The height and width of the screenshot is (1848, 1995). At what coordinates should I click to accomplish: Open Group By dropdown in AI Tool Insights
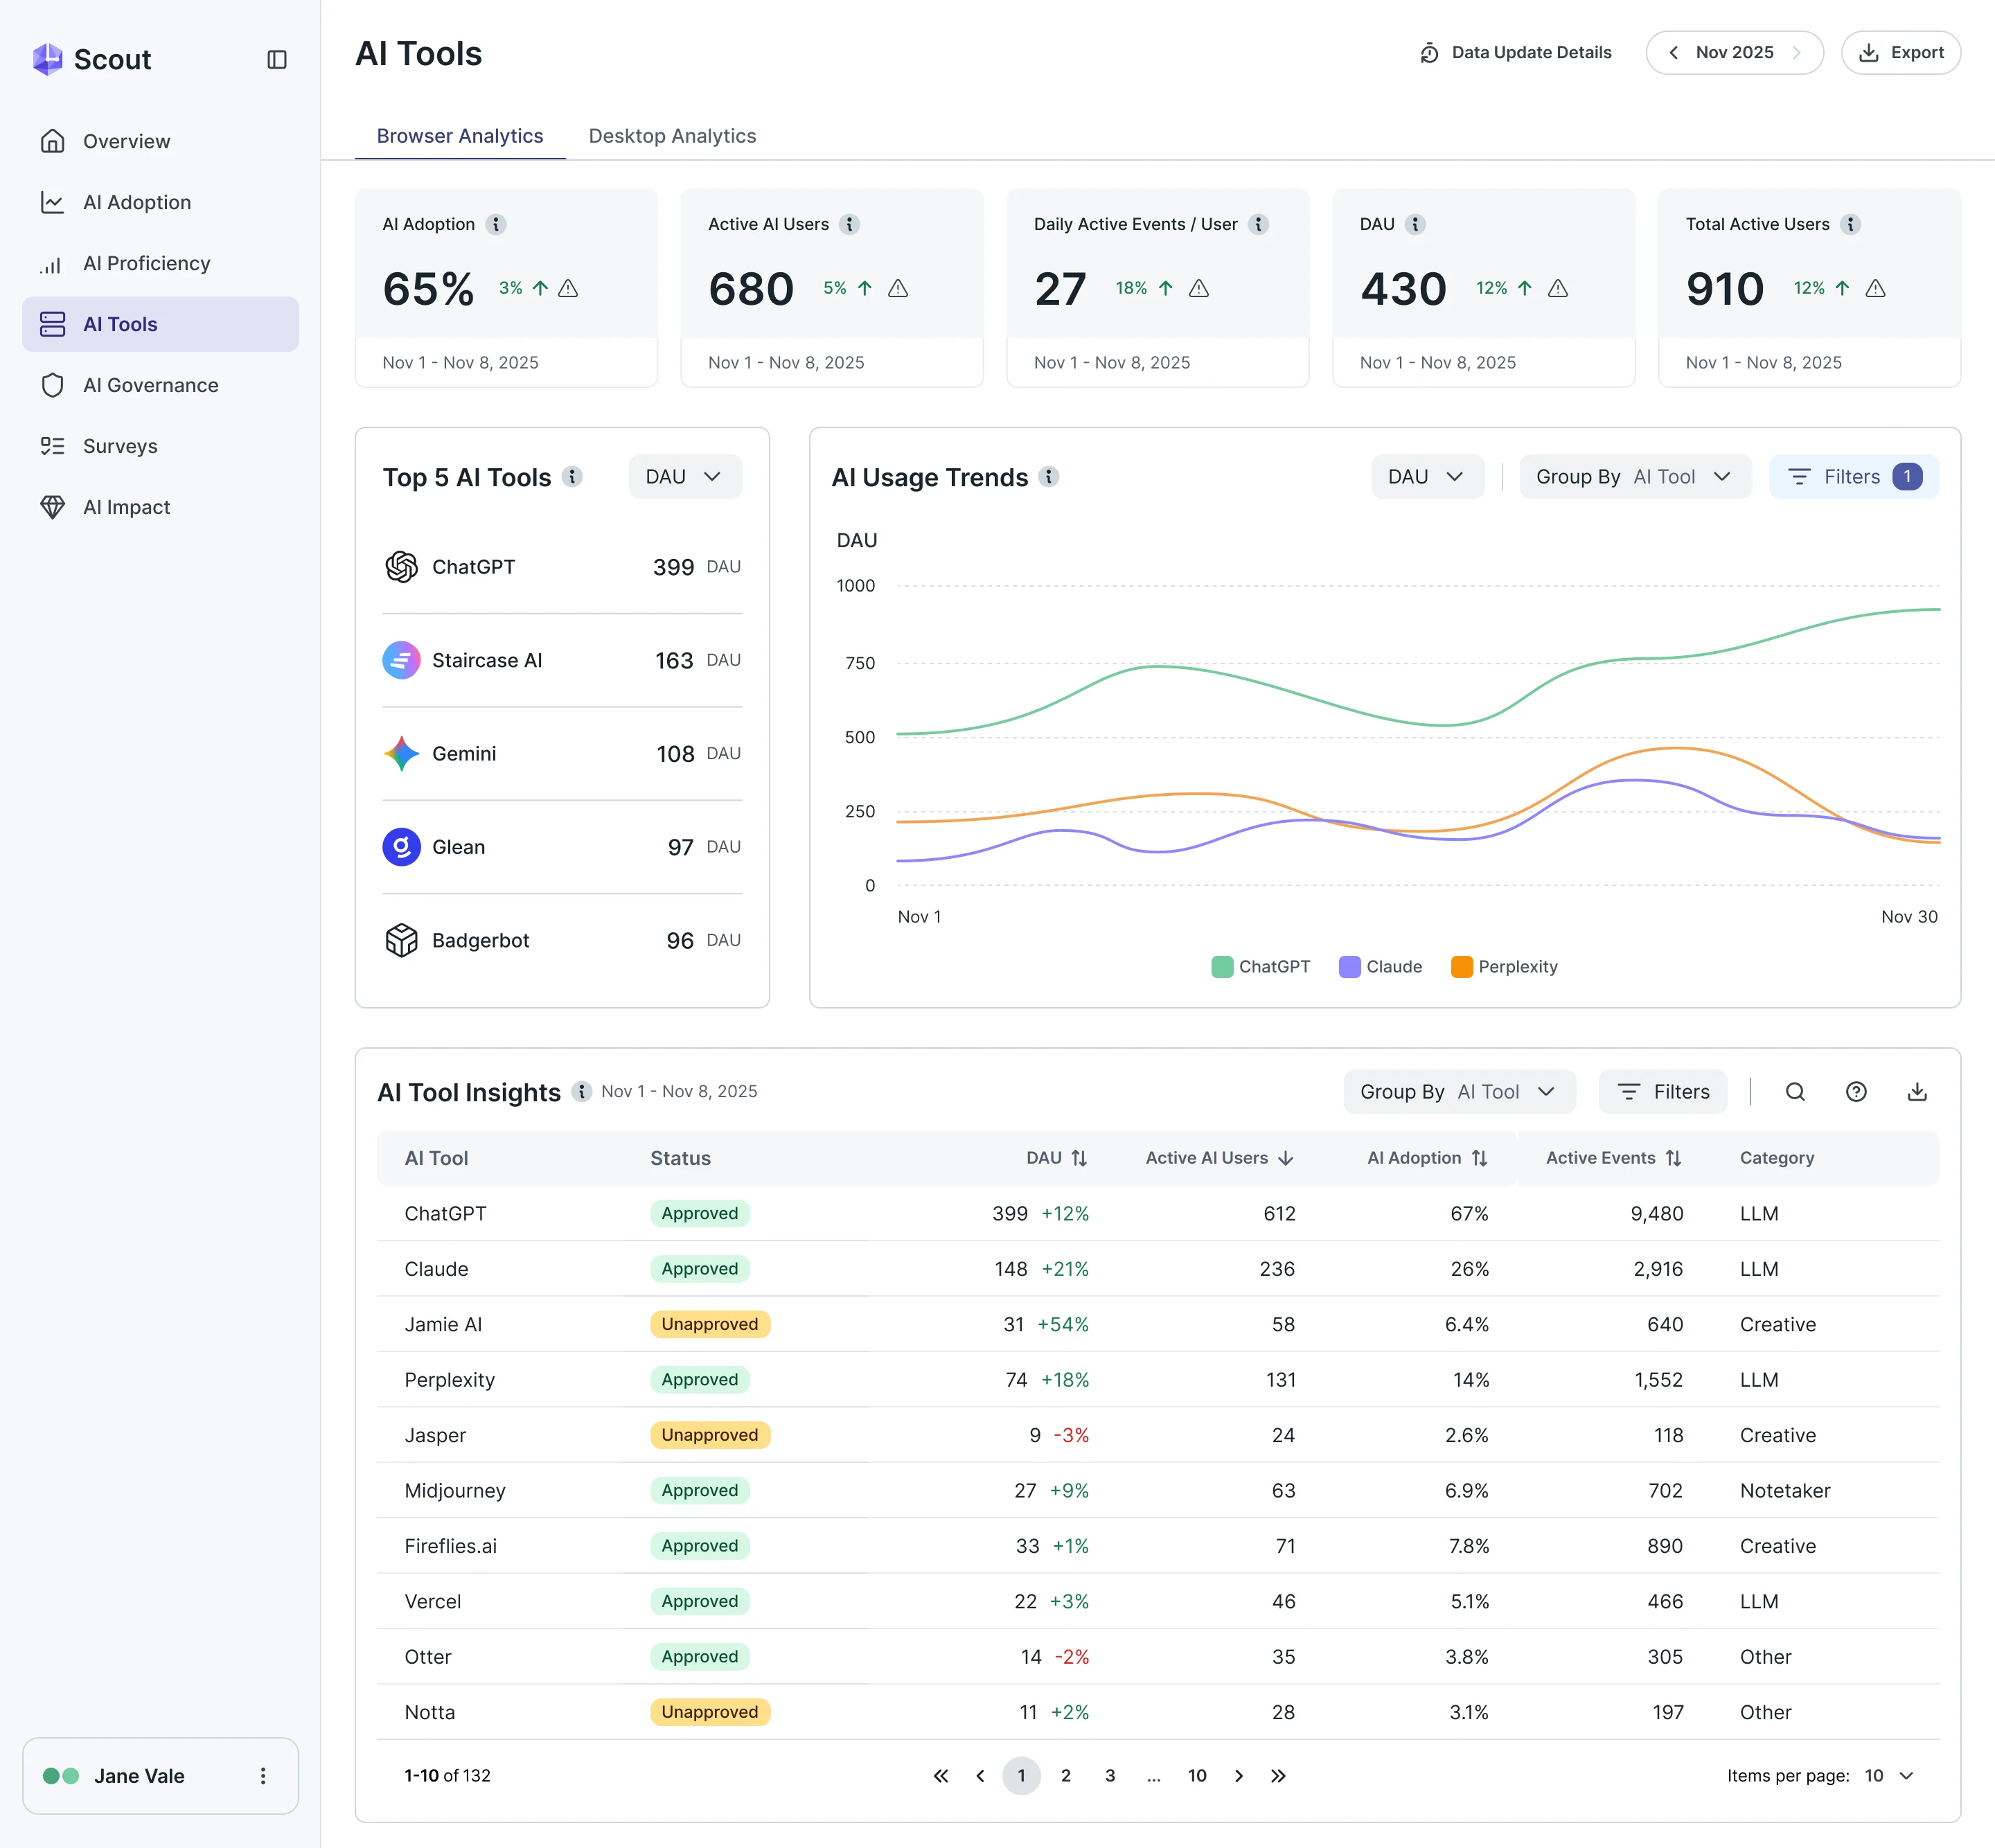pyautogui.click(x=1459, y=1092)
